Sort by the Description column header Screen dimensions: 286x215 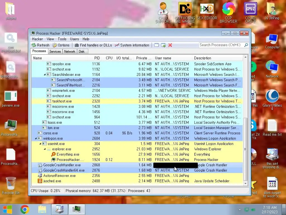click(217, 58)
